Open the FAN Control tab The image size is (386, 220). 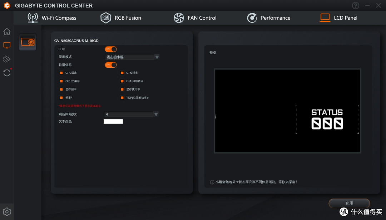(x=195, y=18)
